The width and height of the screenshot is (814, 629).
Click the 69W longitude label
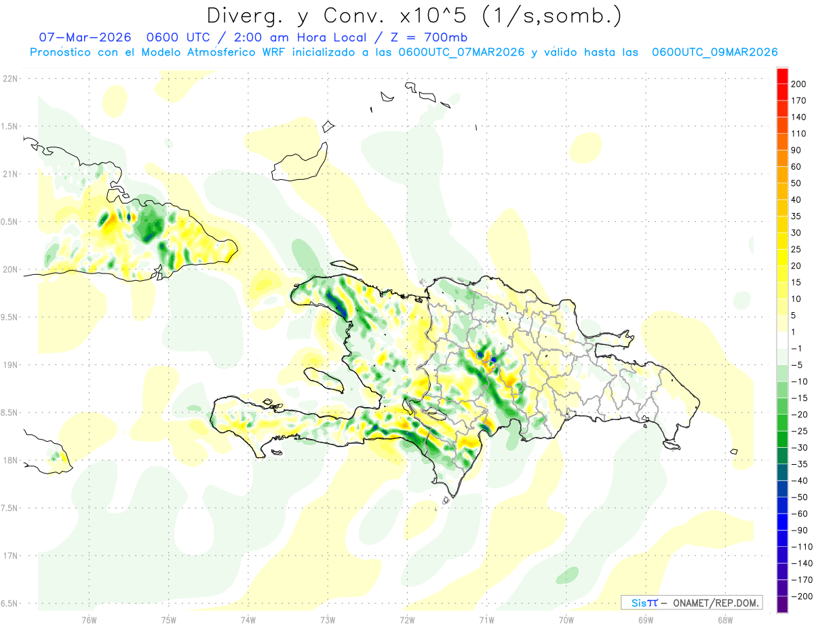click(646, 620)
